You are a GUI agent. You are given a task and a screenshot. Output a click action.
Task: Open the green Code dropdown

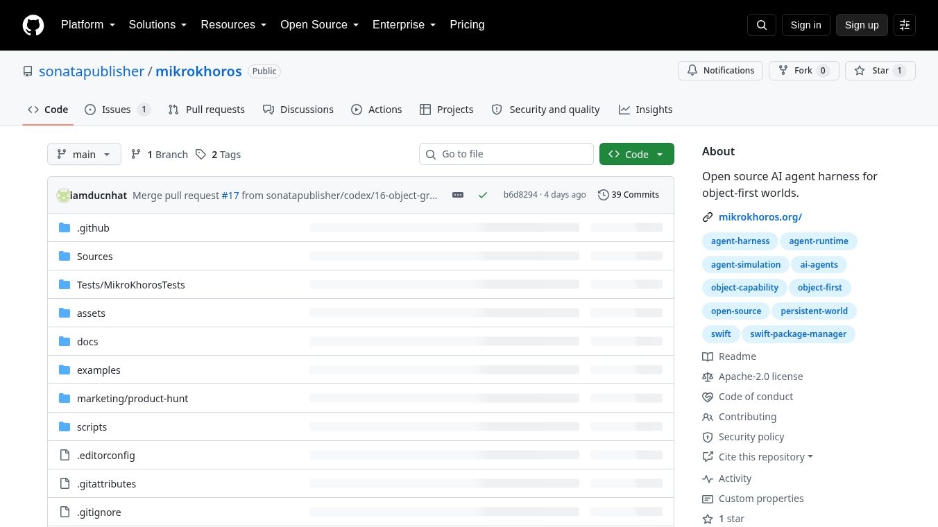point(637,154)
